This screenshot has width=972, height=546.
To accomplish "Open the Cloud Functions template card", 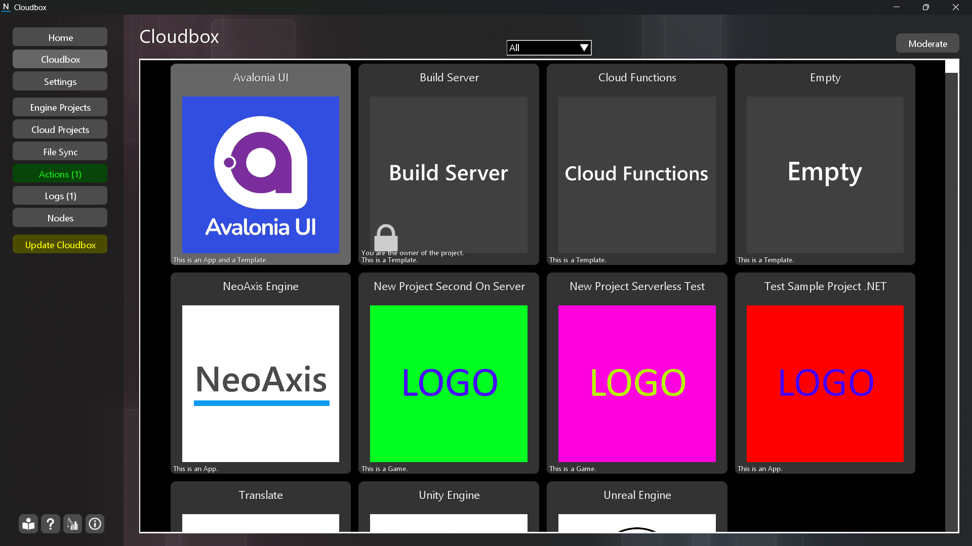I will pos(637,164).
